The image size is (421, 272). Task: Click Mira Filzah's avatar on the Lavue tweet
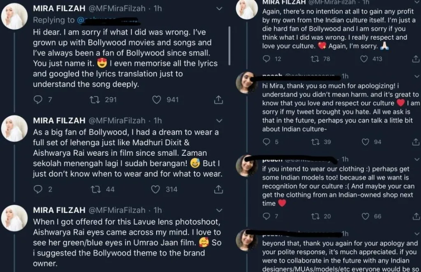[14, 218]
